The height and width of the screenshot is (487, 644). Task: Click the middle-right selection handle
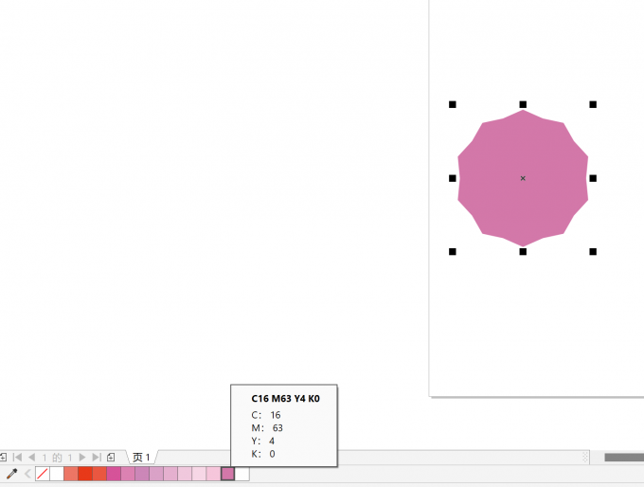point(593,178)
